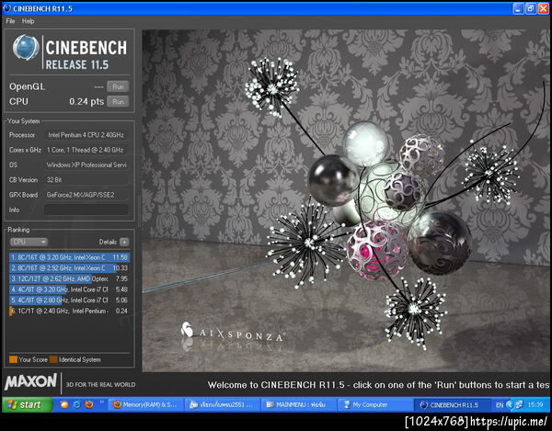Select the GFX Board GeForce2 field
552x431 pixels.
(x=86, y=195)
